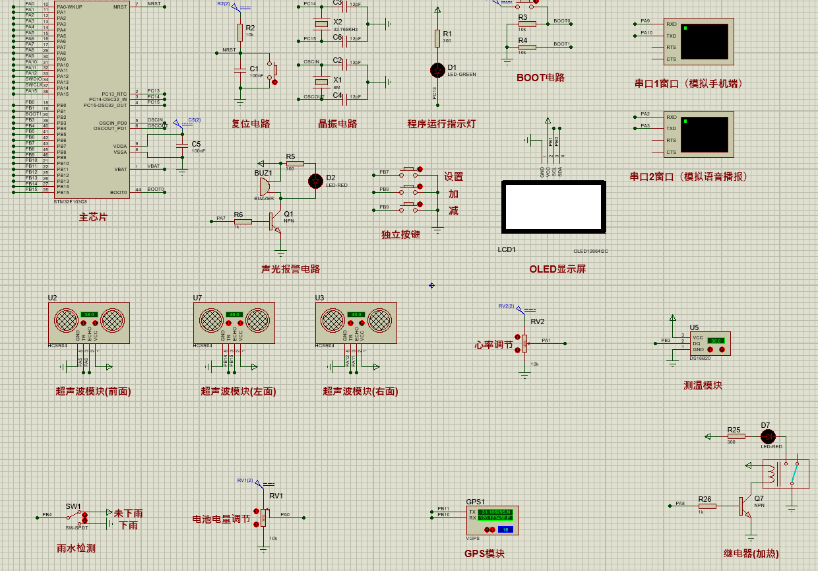The height and width of the screenshot is (571, 818).
Task: Click DS18B20 U5 left red adjust button
Action: 710,350
